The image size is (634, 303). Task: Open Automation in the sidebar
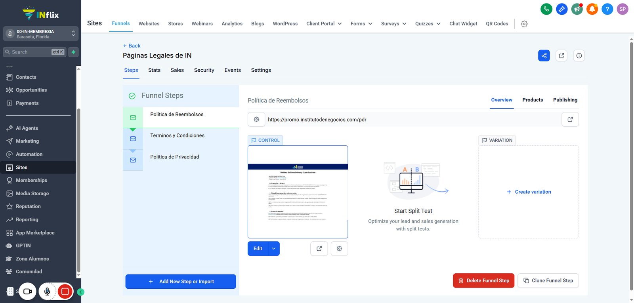pyautogui.click(x=29, y=154)
